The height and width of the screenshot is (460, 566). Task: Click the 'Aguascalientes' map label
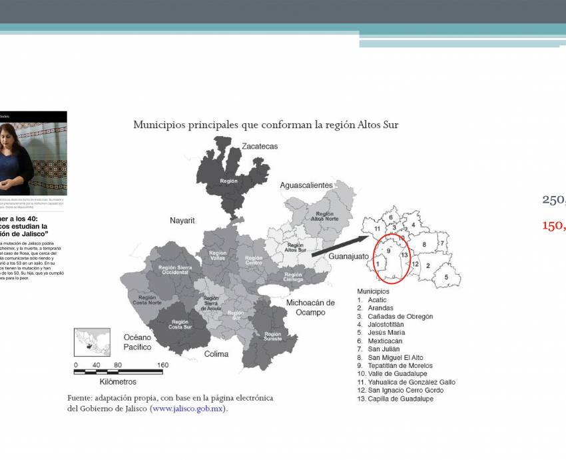(x=306, y=185)
